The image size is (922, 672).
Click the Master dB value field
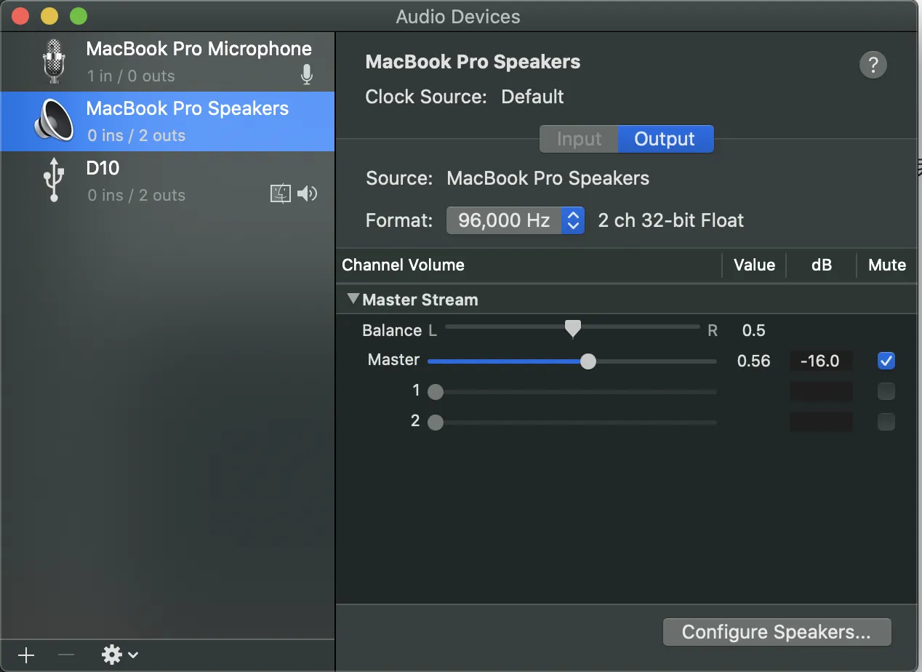click(820, 361)
